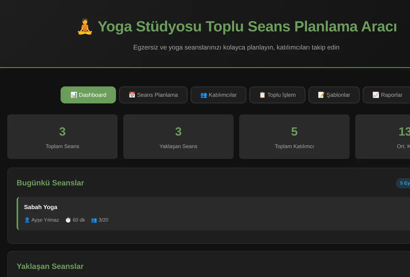410x277 pixels.
Task: Click the 60 dk duration text
Action: tap(79, 220)
